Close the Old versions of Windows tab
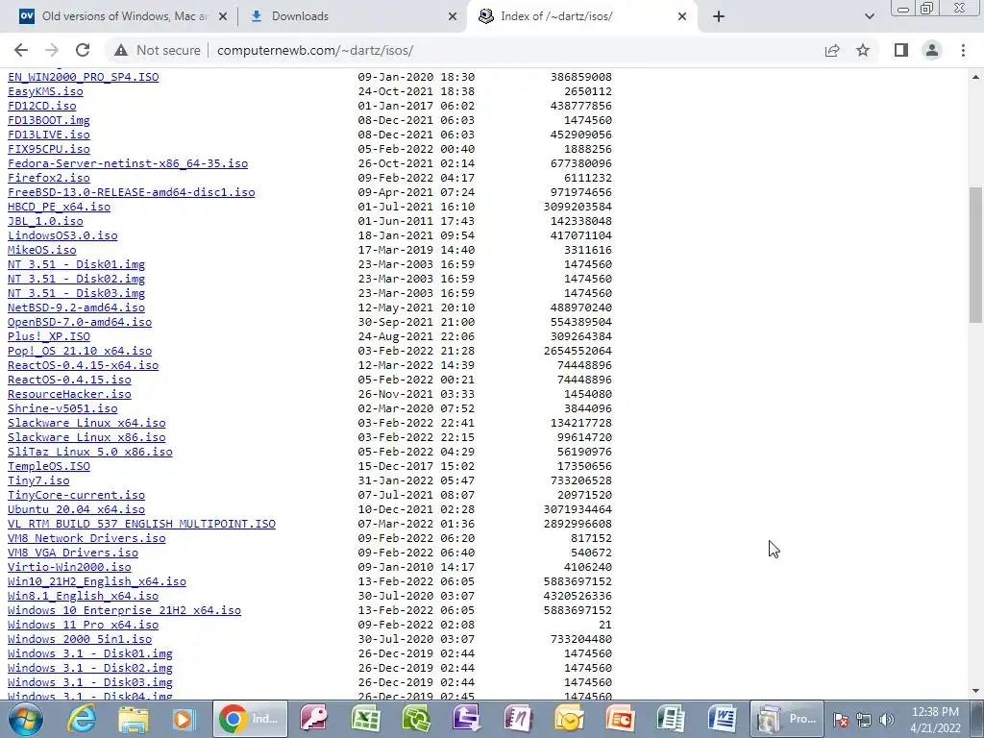The height and width of the screenshot is (738, 984). pos(223,17)
